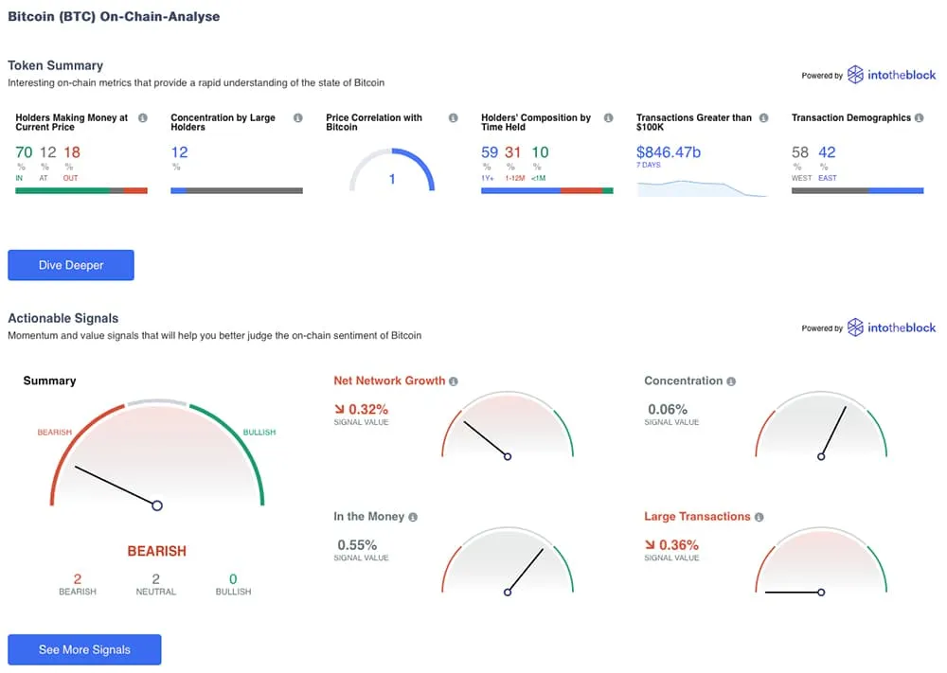
Task: Click the Holders Making Money in/out color bar
Action: coord(81,190)
